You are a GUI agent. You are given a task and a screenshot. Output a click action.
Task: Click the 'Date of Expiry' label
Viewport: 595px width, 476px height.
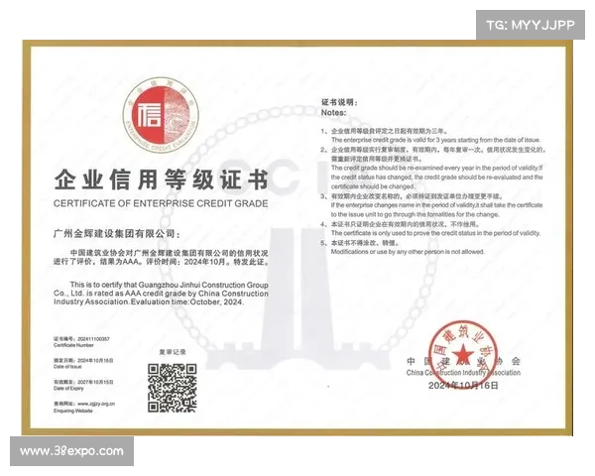[x=68, y=389]
